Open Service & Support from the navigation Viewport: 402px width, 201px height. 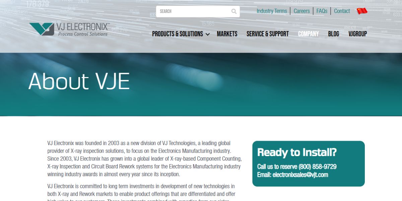268,34
